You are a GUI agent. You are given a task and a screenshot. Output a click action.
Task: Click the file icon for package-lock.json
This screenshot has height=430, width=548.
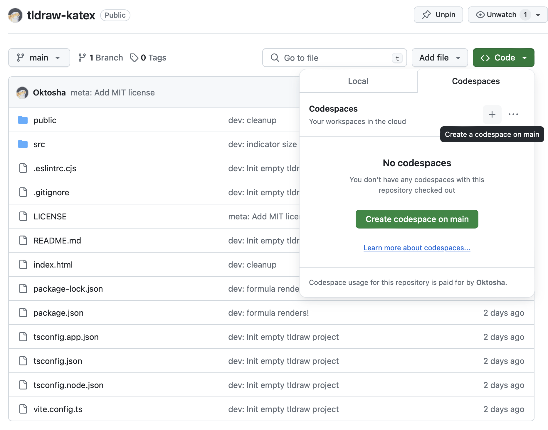pos(23,289)
